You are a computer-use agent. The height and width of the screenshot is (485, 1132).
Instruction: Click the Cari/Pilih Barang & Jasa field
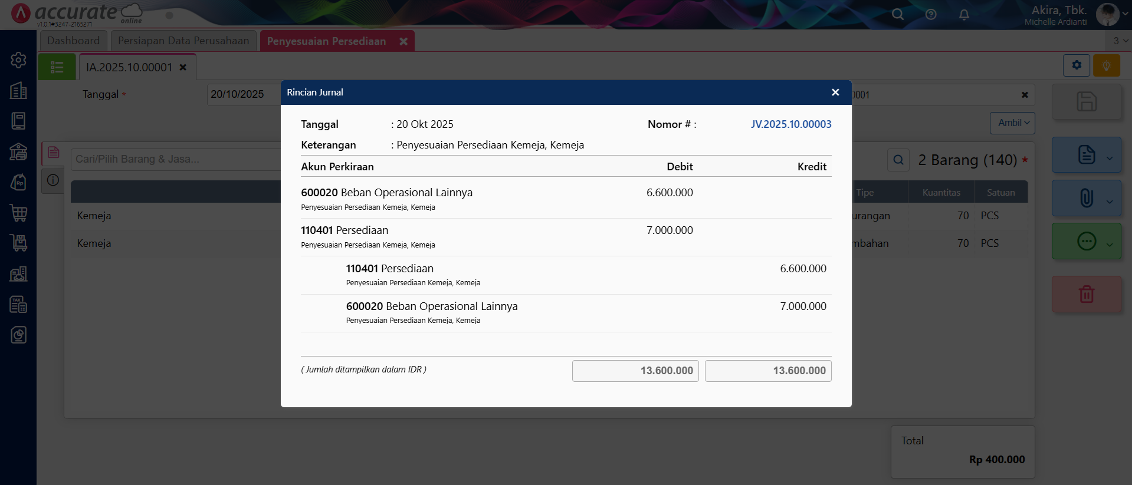(176, 159)
